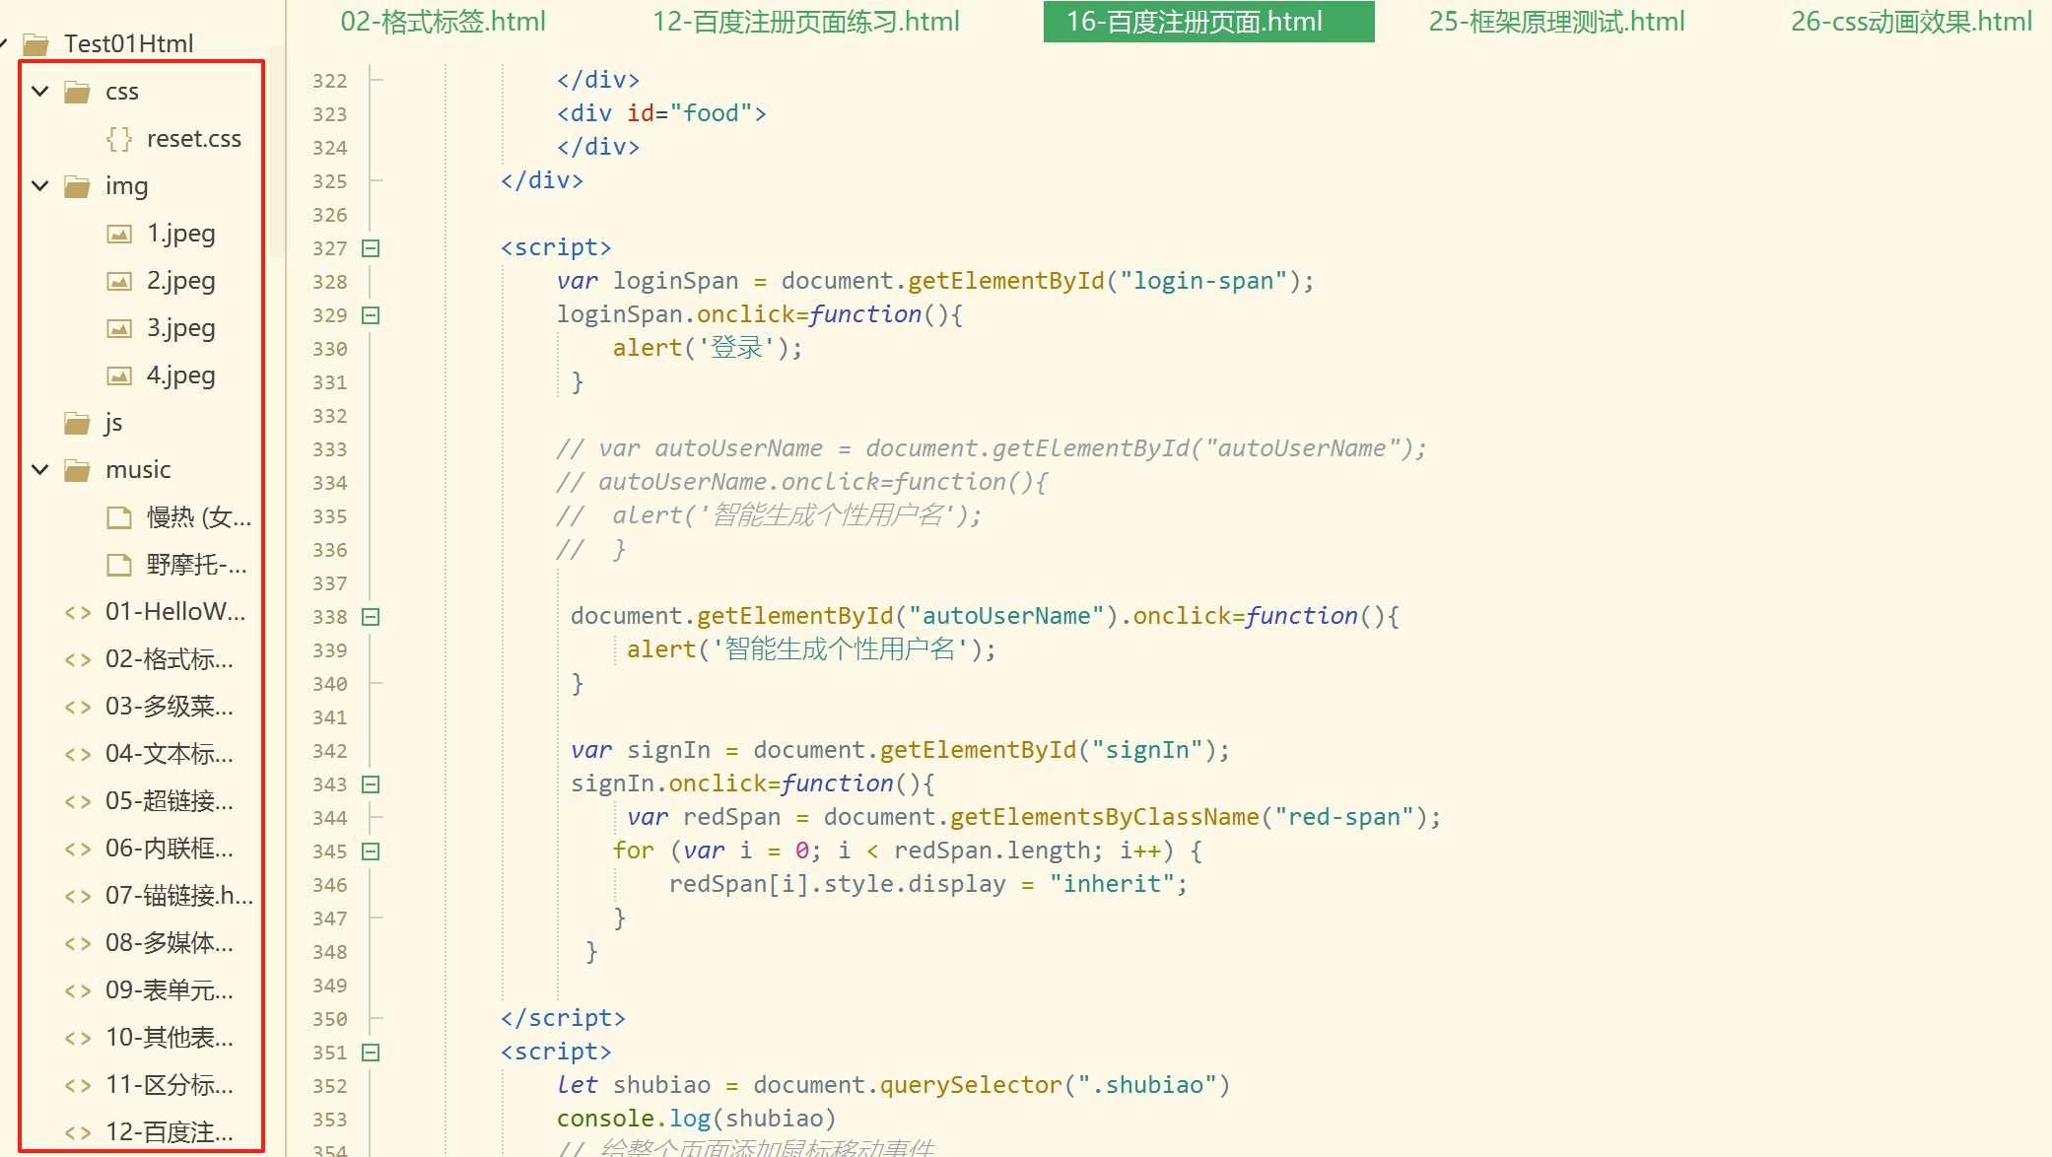Image resolution: width=2052 pixels, height=1157 pixels.
Task: Select the Test01Html project root
Action: [x=128, y=43]
